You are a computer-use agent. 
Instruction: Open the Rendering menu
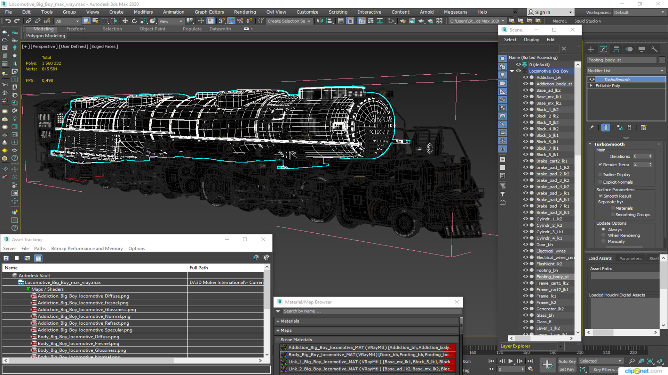click(x=245, y=12)
